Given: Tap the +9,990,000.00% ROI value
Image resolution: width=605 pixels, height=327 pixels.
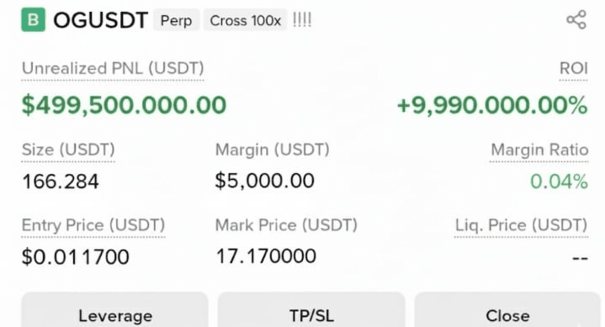Looking at the screenshot, I should click(492, 105).
